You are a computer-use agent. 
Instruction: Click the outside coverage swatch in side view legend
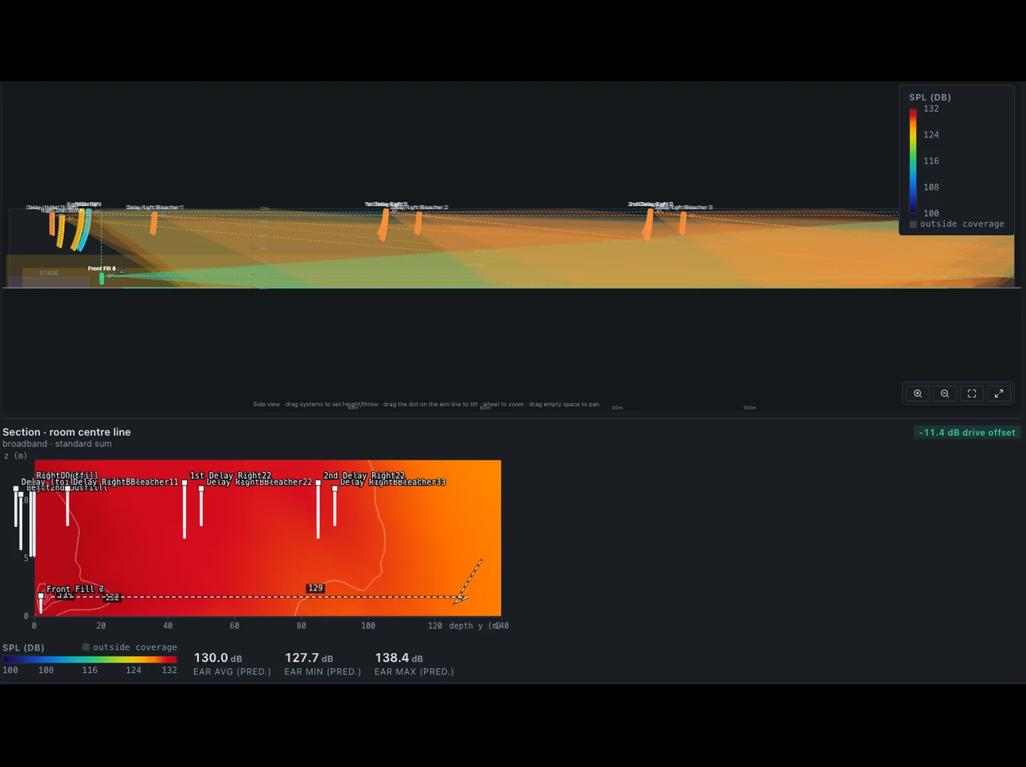[913, 224]
